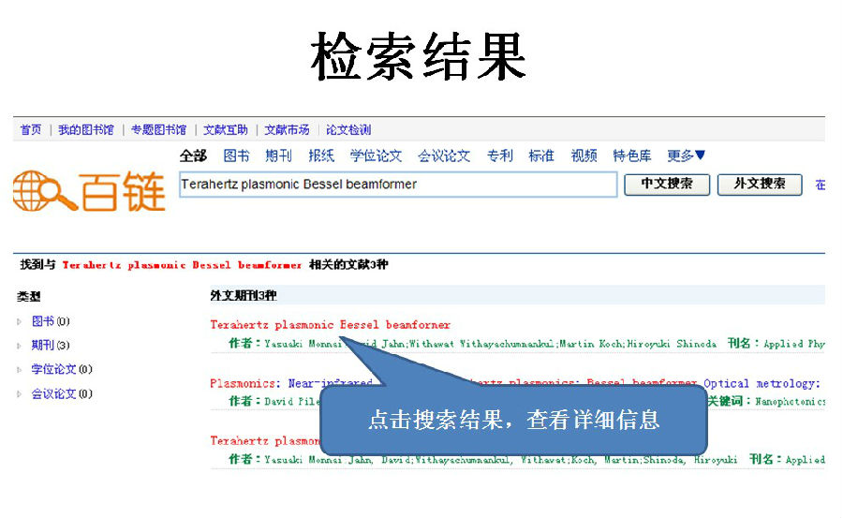Image resolution: width=843 pixels, height=518 pixels.
Task: Select the 标准 search tab
Action: coord(540,156)
